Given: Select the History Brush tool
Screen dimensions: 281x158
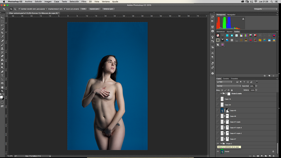Looking at the screenshot, I should coord(2,52).
